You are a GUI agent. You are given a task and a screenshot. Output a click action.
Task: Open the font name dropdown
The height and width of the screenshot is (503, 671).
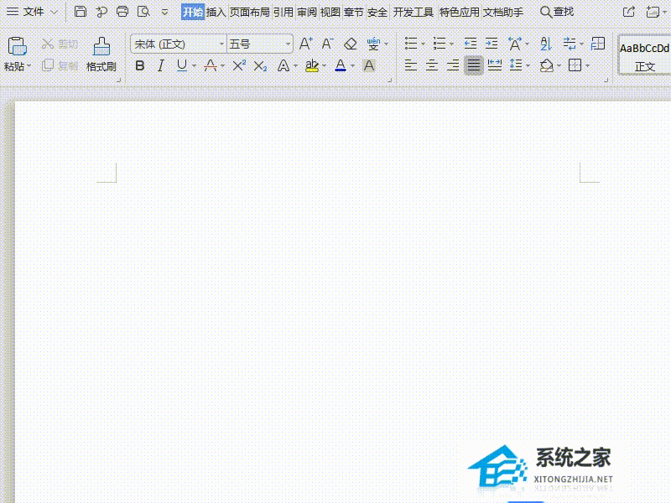[x=221, y=43]
